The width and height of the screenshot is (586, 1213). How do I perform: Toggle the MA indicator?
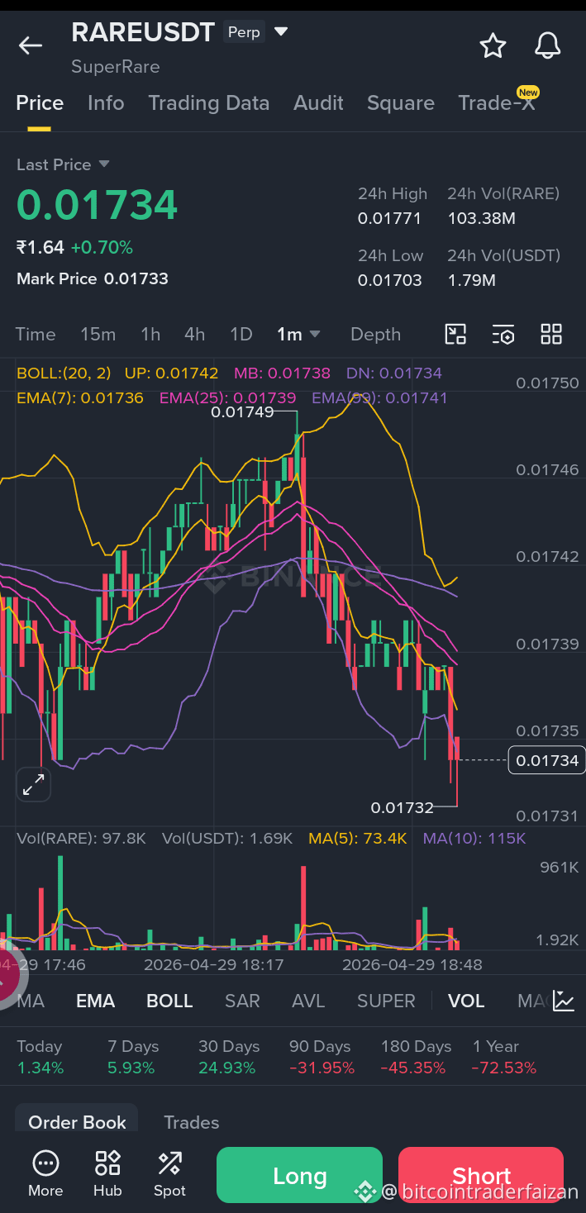pos(31,1001)
